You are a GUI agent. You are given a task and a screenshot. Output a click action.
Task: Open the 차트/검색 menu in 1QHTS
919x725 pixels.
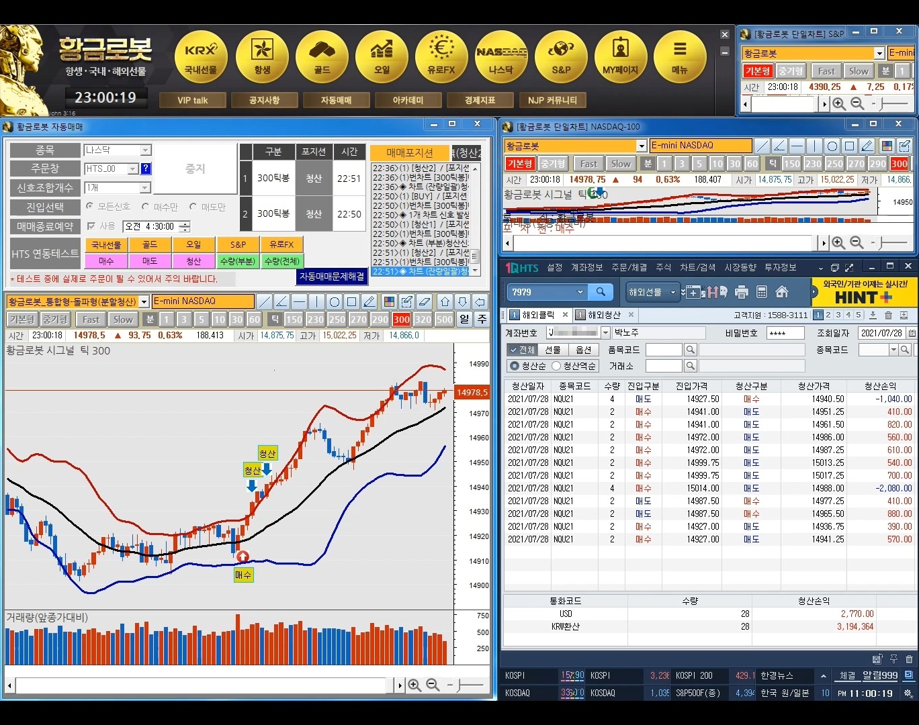coord(697,267)
